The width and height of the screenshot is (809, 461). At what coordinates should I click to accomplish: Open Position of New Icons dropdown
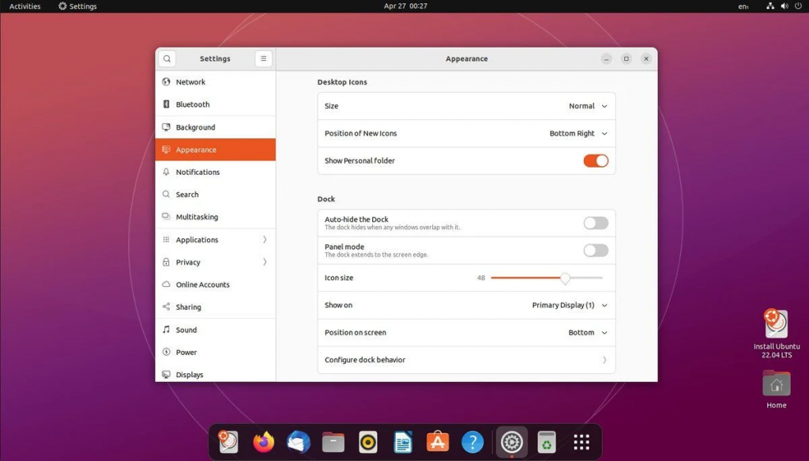pyautogui.click(x=578, y=133)
